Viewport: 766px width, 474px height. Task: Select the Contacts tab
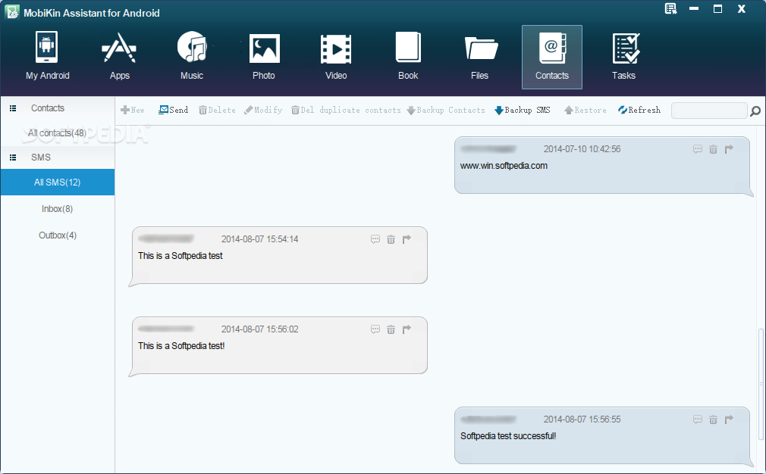552,57
